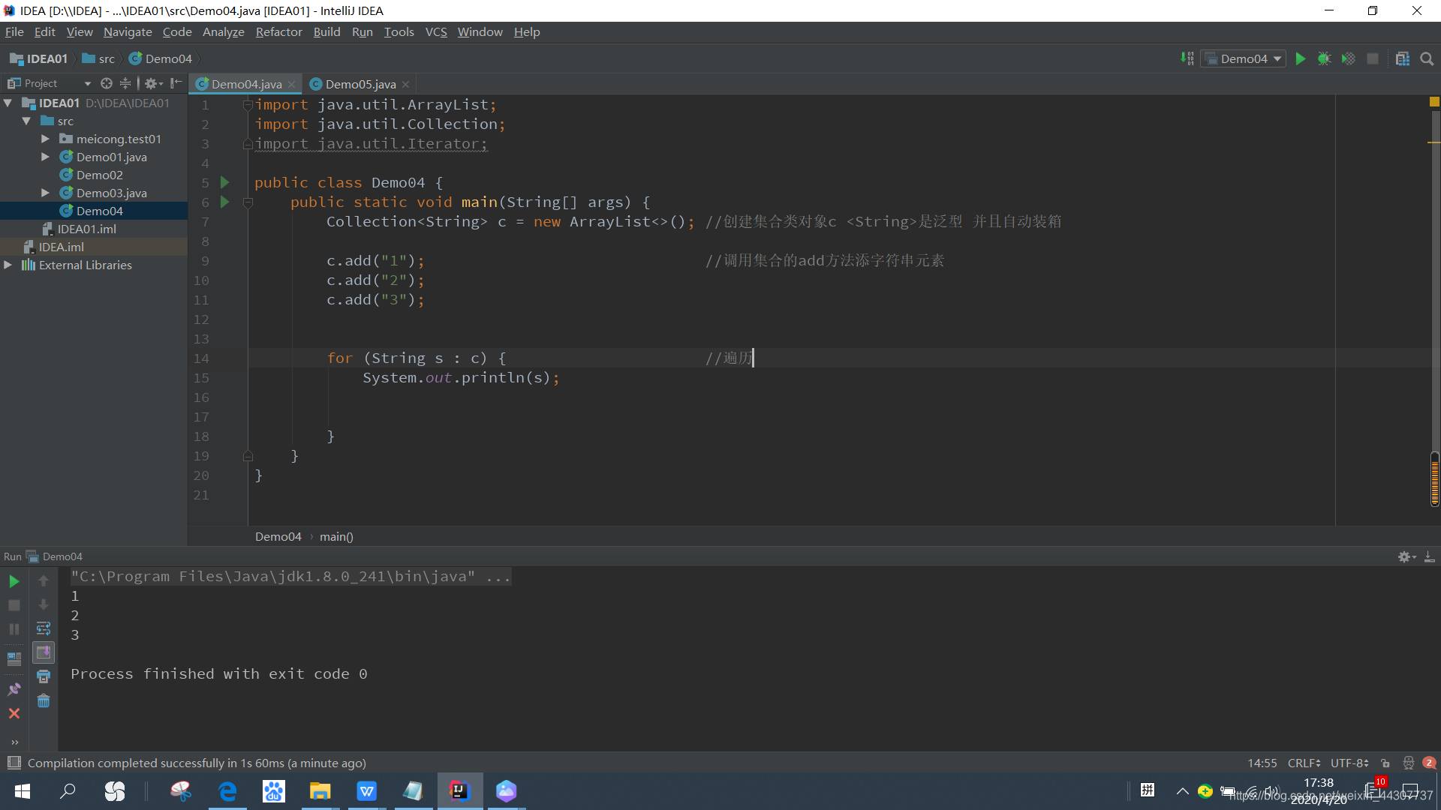This screenshot has height=810, width=1441.
Task: Click the Build Project icon in the toolbar
Action: (1187, 58)
